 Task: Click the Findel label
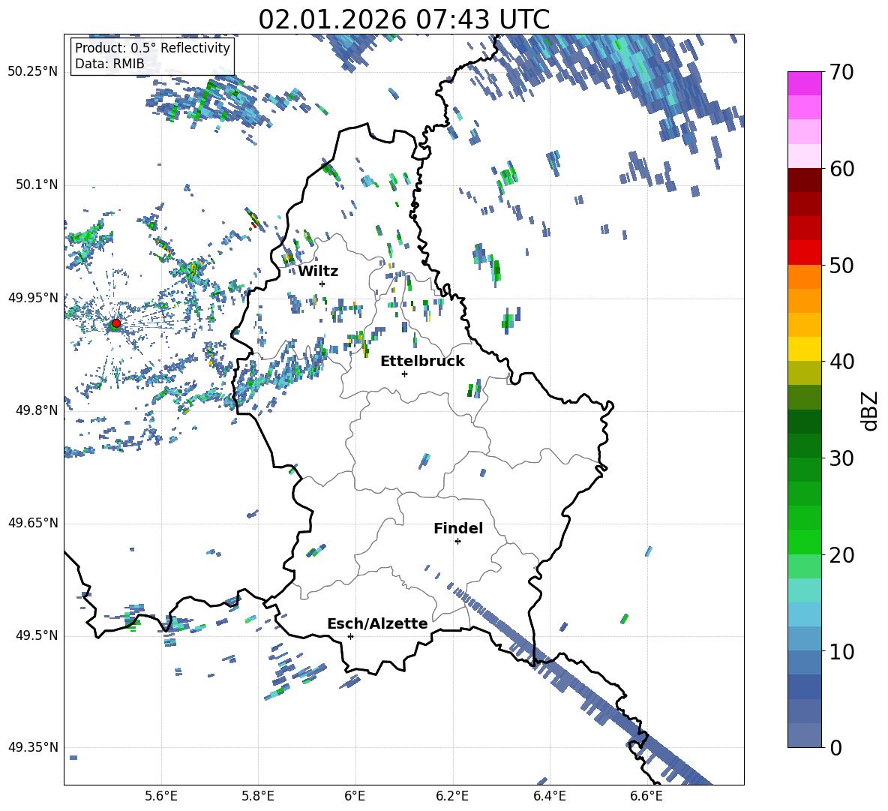pos(458,528)
